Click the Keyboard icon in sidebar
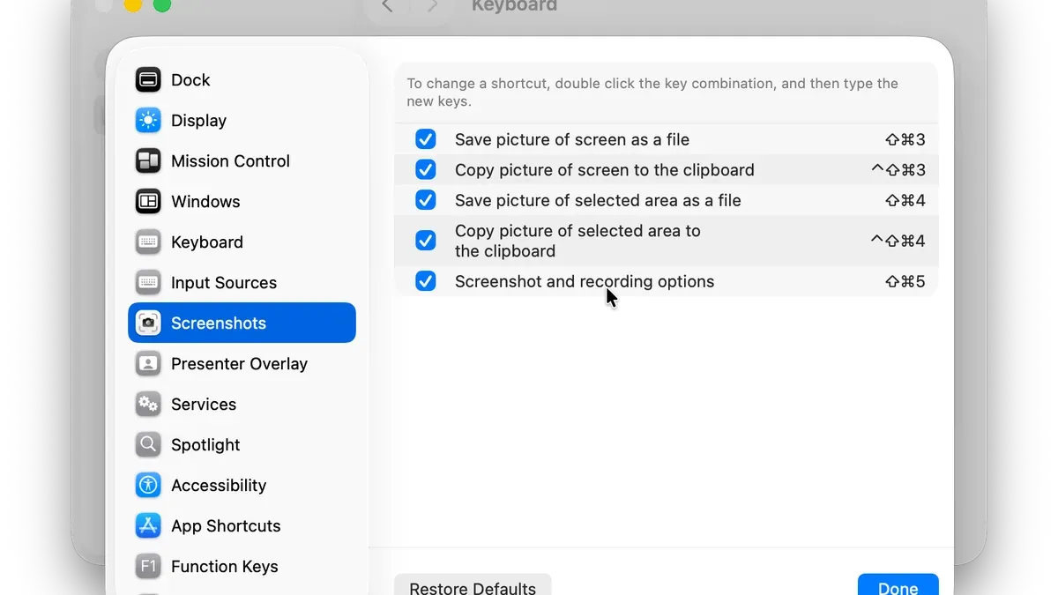Screen dimensions: 1058x595 (148, 242)
